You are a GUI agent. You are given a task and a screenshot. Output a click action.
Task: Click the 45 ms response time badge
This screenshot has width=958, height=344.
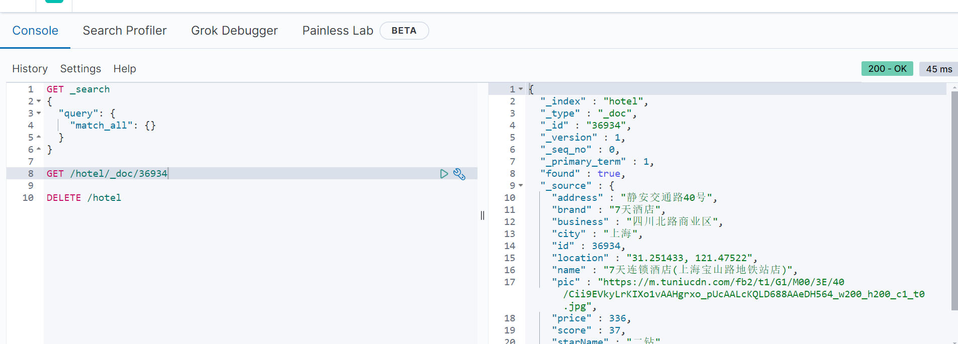click(938, 69)
